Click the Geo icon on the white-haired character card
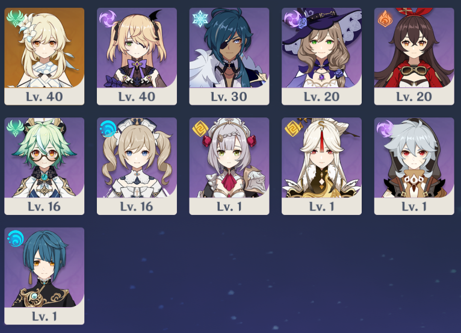Screen dimensions: 461x333 pyautogui.click(x=292, y=128)
